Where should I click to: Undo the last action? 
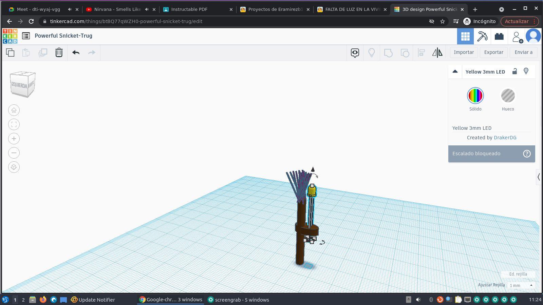[76, 53]
